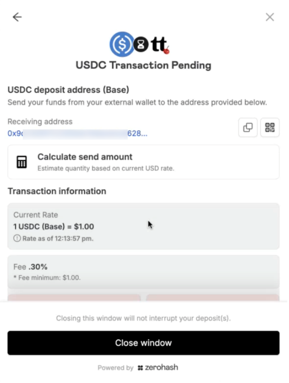289x383 pixels.
Task: Click the USDC Transaction Pending title
Action: click(x=144, y=65)
